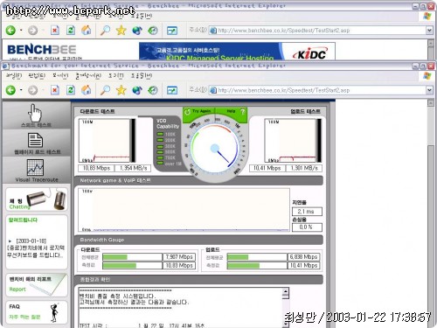Open the Favorites menu in front browser
Screen dimensions: 437x328
[x=88, y=76]
